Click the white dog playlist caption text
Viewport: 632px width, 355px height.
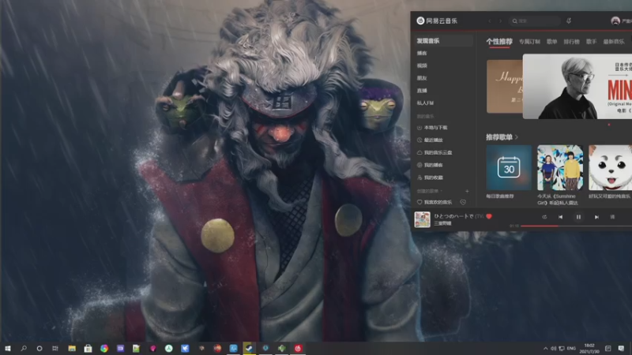coord(609,196)
